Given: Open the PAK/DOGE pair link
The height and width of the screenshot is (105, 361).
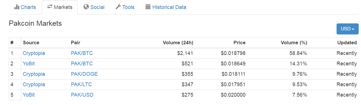Looking at the screenshot, I should (x=84, y=74).
